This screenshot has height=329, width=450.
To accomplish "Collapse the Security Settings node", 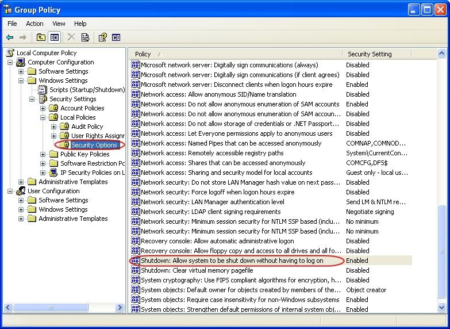I will [32, 99].
